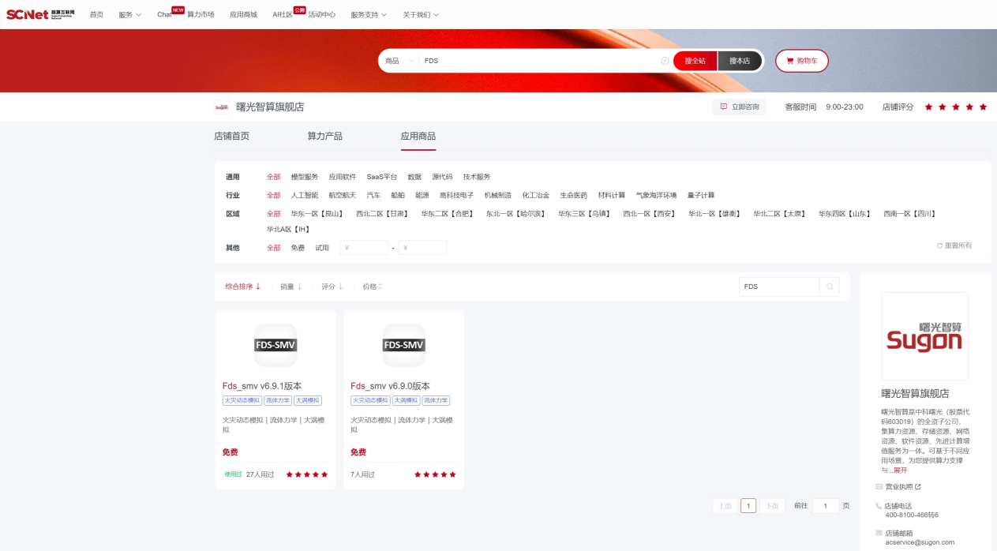
Task: Clear the FDS search text with X icon
Action: click(665, 61)
